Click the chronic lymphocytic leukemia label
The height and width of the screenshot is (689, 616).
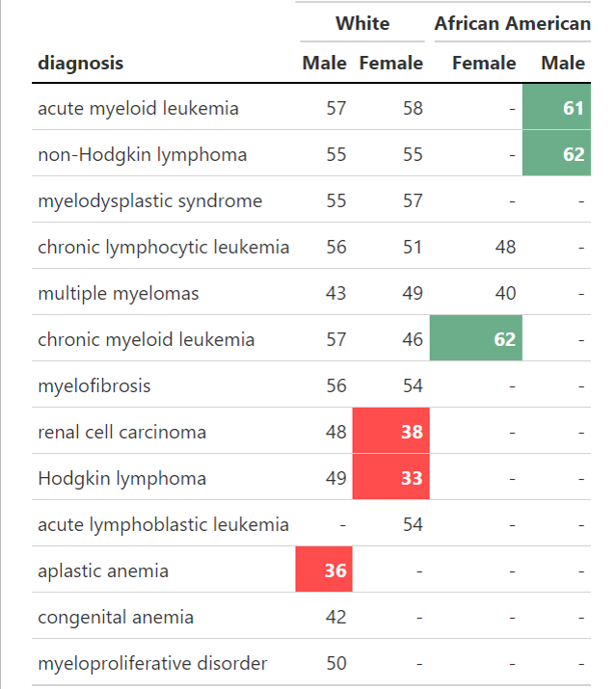click(x=163, y=247)
